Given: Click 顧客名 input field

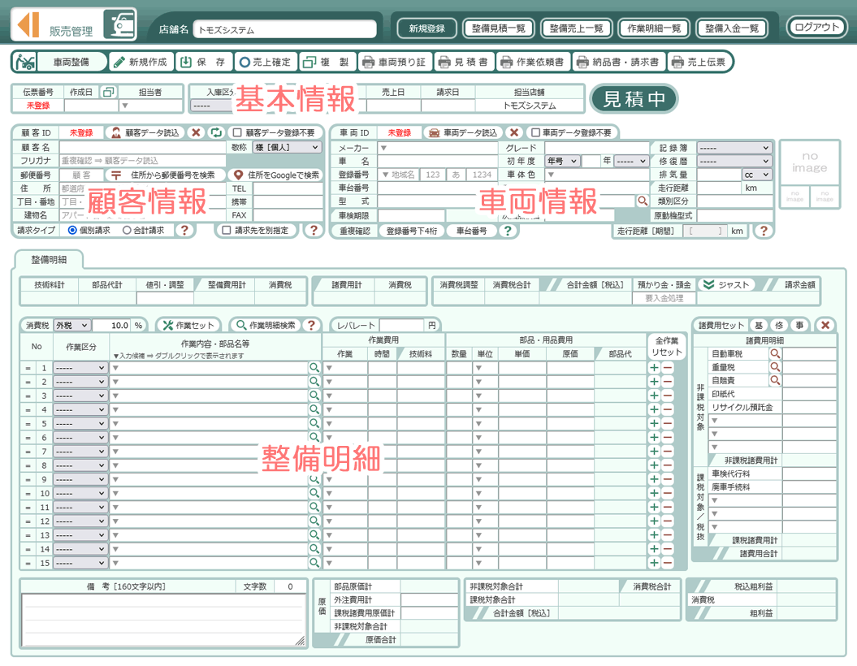Looking at the screenshot, I should pos(143,148).
